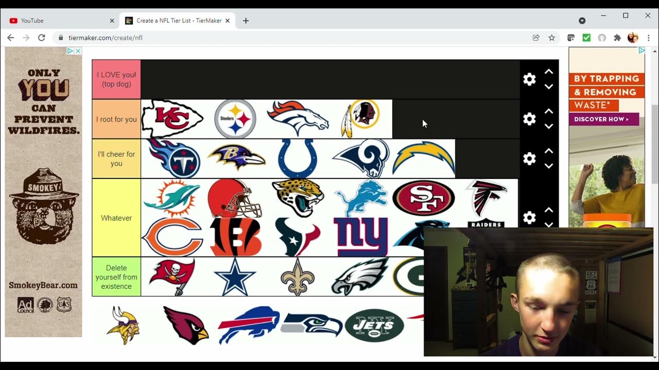Move the top dog tier down
Screen dimensions: 659x370
pyautogui.click(x=549, y=86)
